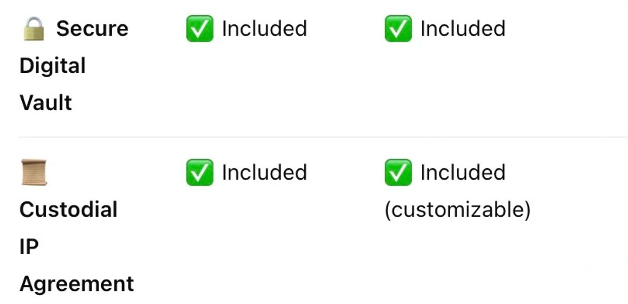Click the padlock icon beside Secure
Viewport: 628px width, 304px height.
[x=34, y=28]
